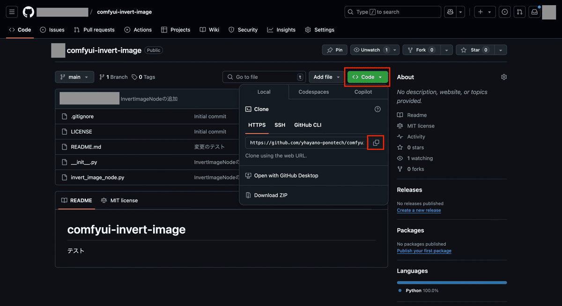
Task: Open the Wiki tab
Action: pyautogui.click(x=209, y=30)
